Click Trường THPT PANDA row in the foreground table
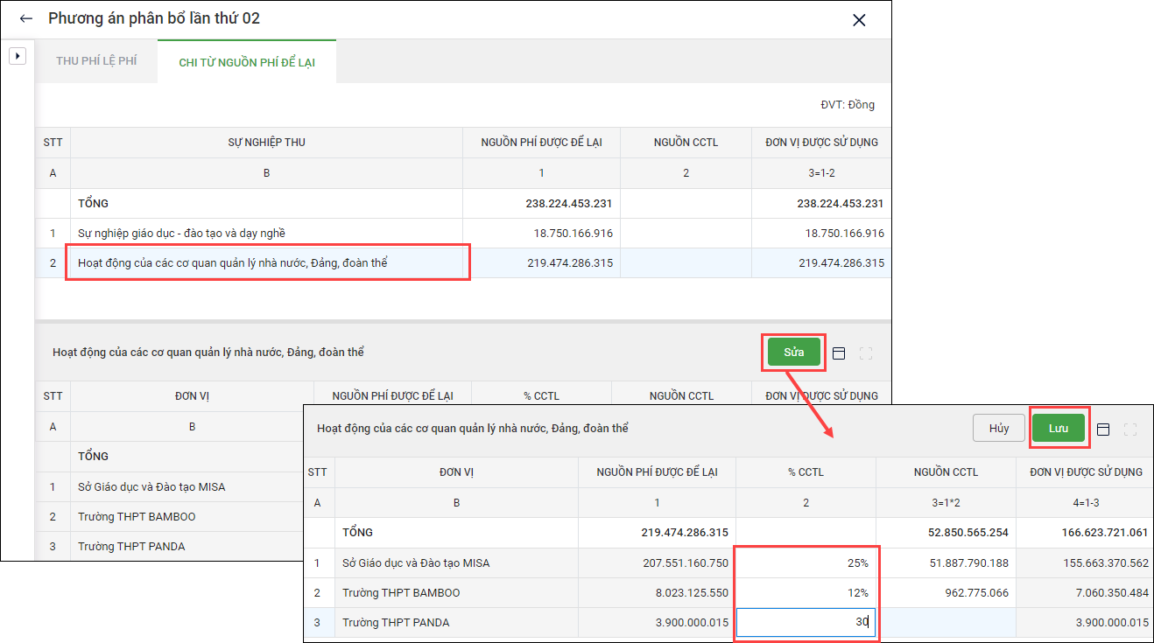Image resolution: width=1154 pixels, height=643 pixels. [455, 623]
